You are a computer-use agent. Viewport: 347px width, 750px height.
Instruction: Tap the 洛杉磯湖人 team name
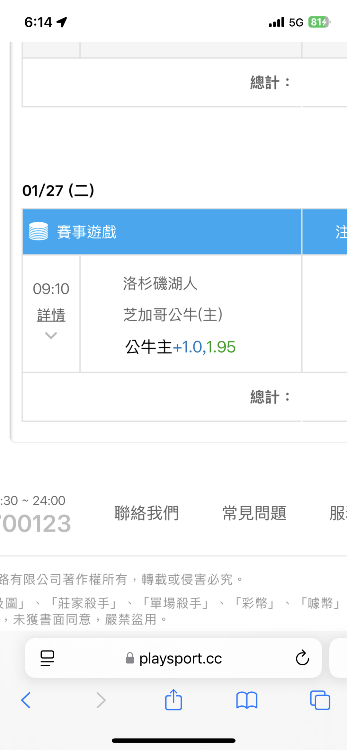pos(160,284)
